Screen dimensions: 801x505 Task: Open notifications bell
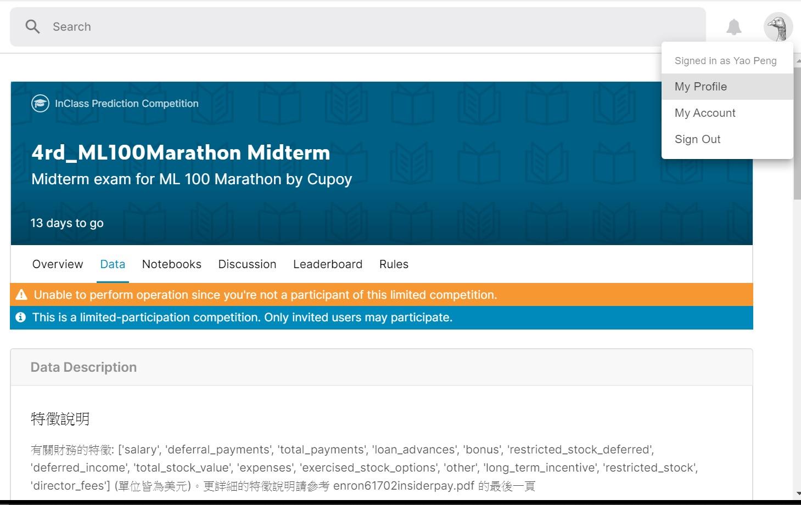pyautogui.click(x=734, y=27)
